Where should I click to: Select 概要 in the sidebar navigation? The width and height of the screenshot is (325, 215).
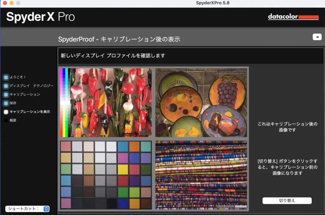click(x=13, y=120)
